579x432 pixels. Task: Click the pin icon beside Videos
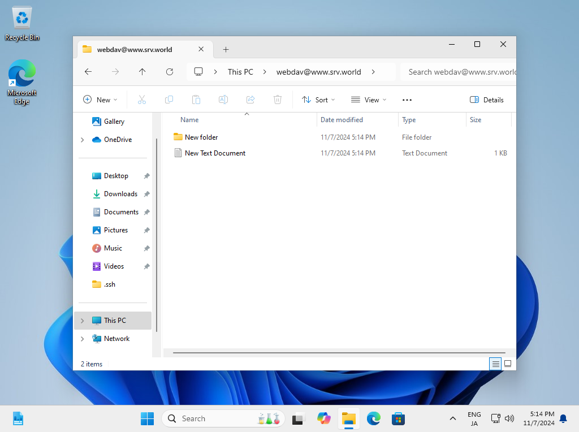146,266
